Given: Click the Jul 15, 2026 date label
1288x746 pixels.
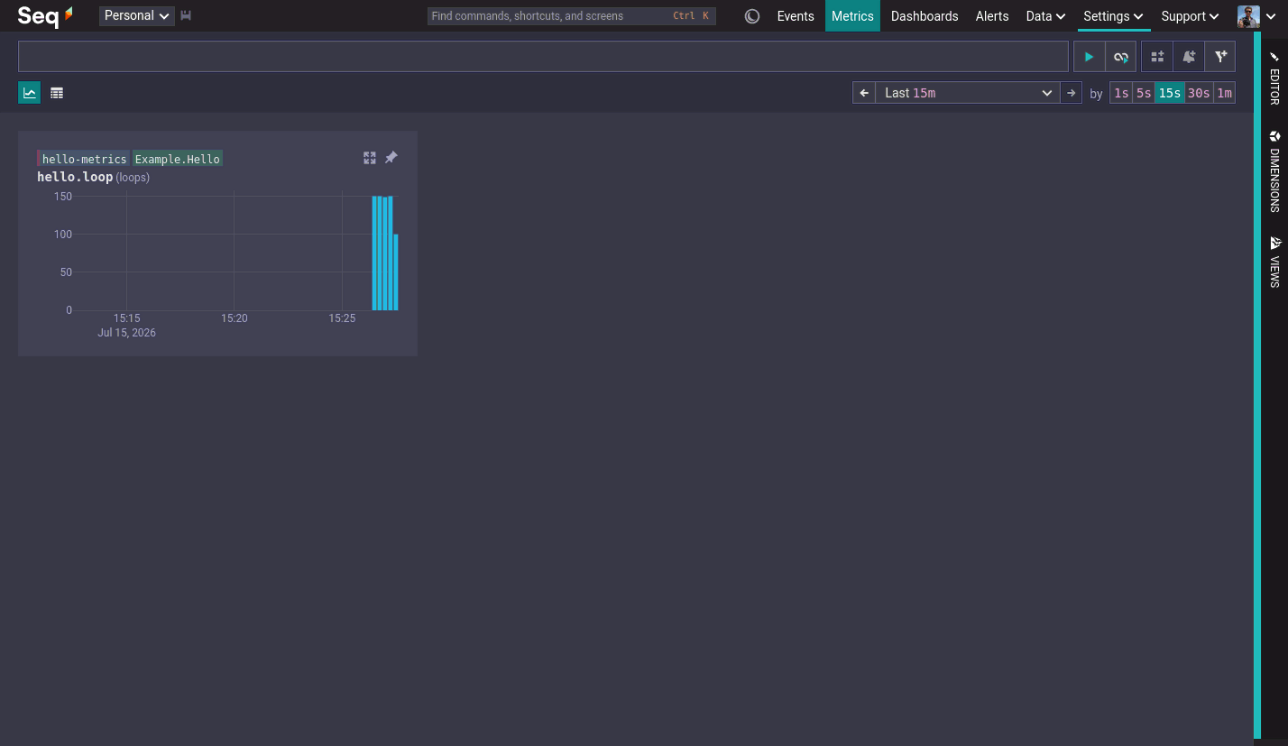Looking at the screenshot, I should (126, 333).
